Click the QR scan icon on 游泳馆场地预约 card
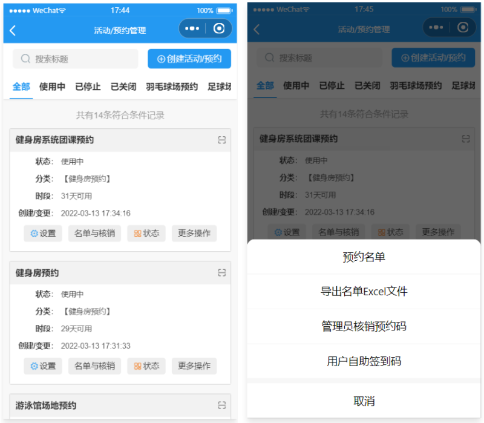The width and height of the screenshot is (484, 423). coord(222,404)
